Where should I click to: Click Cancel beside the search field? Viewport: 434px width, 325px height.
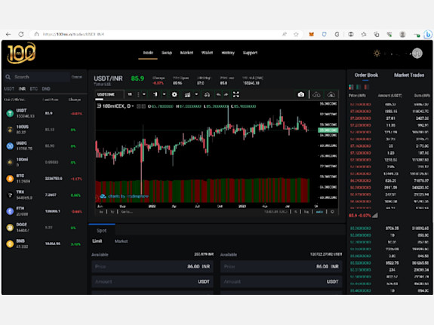coord(77,77)
